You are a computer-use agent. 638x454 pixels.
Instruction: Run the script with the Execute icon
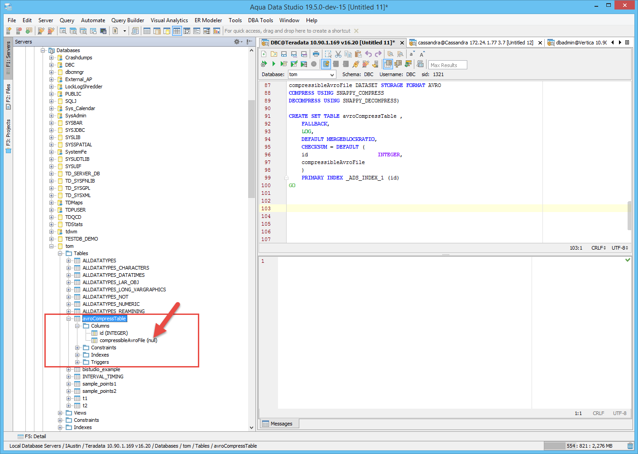click(264, 64)
